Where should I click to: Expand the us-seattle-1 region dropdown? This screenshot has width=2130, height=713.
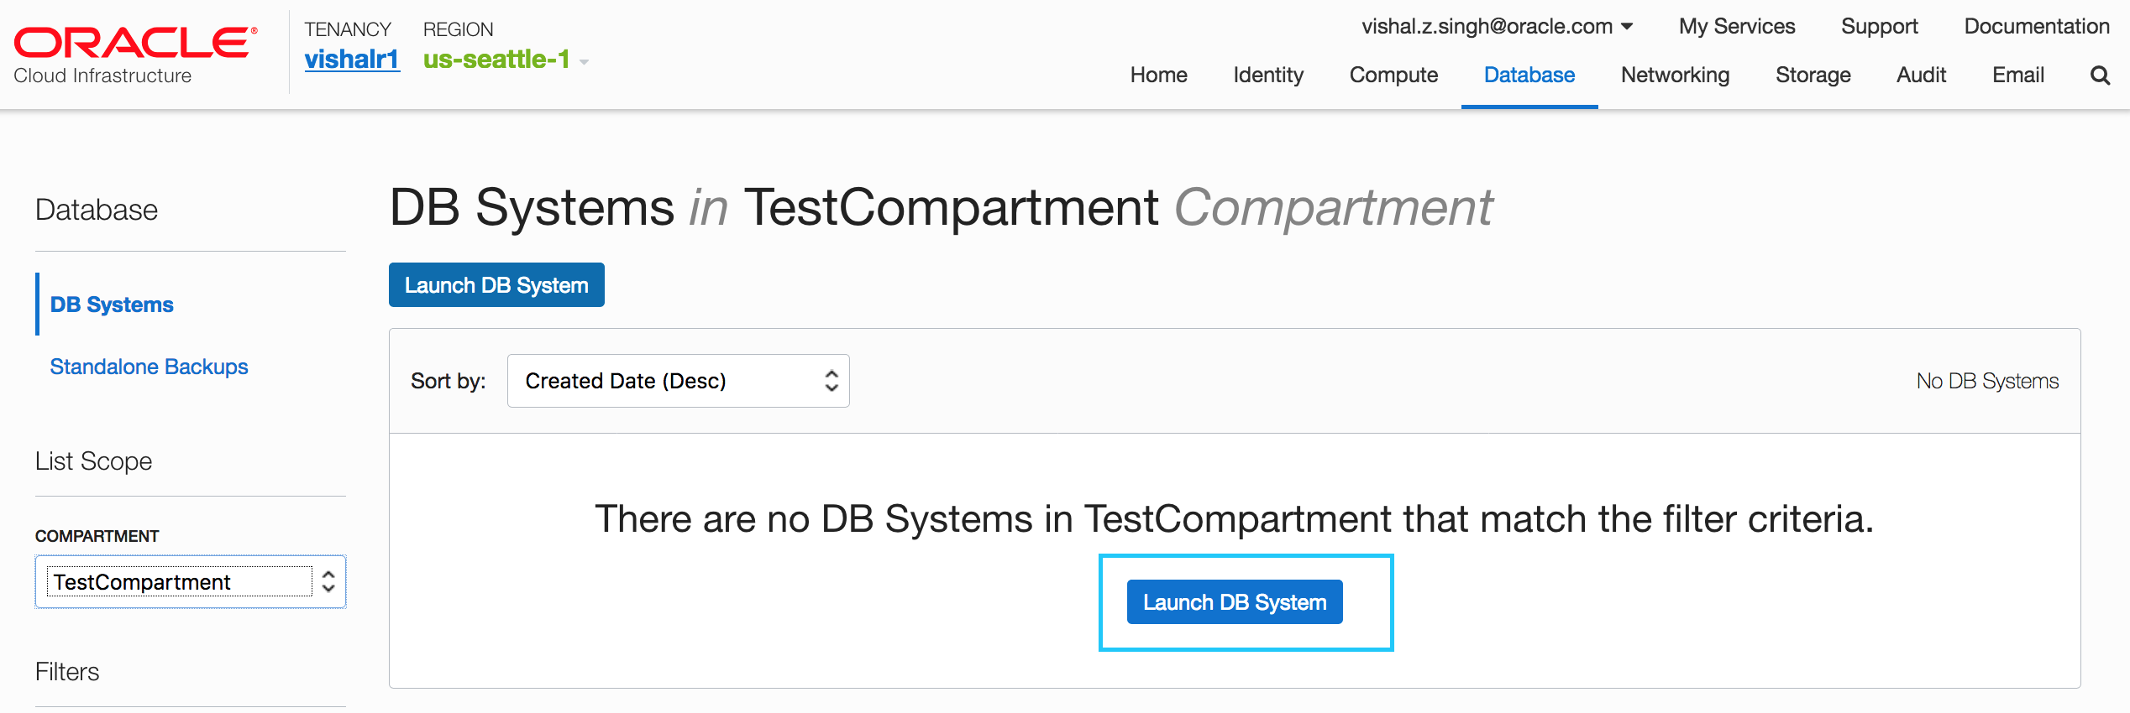506,60
